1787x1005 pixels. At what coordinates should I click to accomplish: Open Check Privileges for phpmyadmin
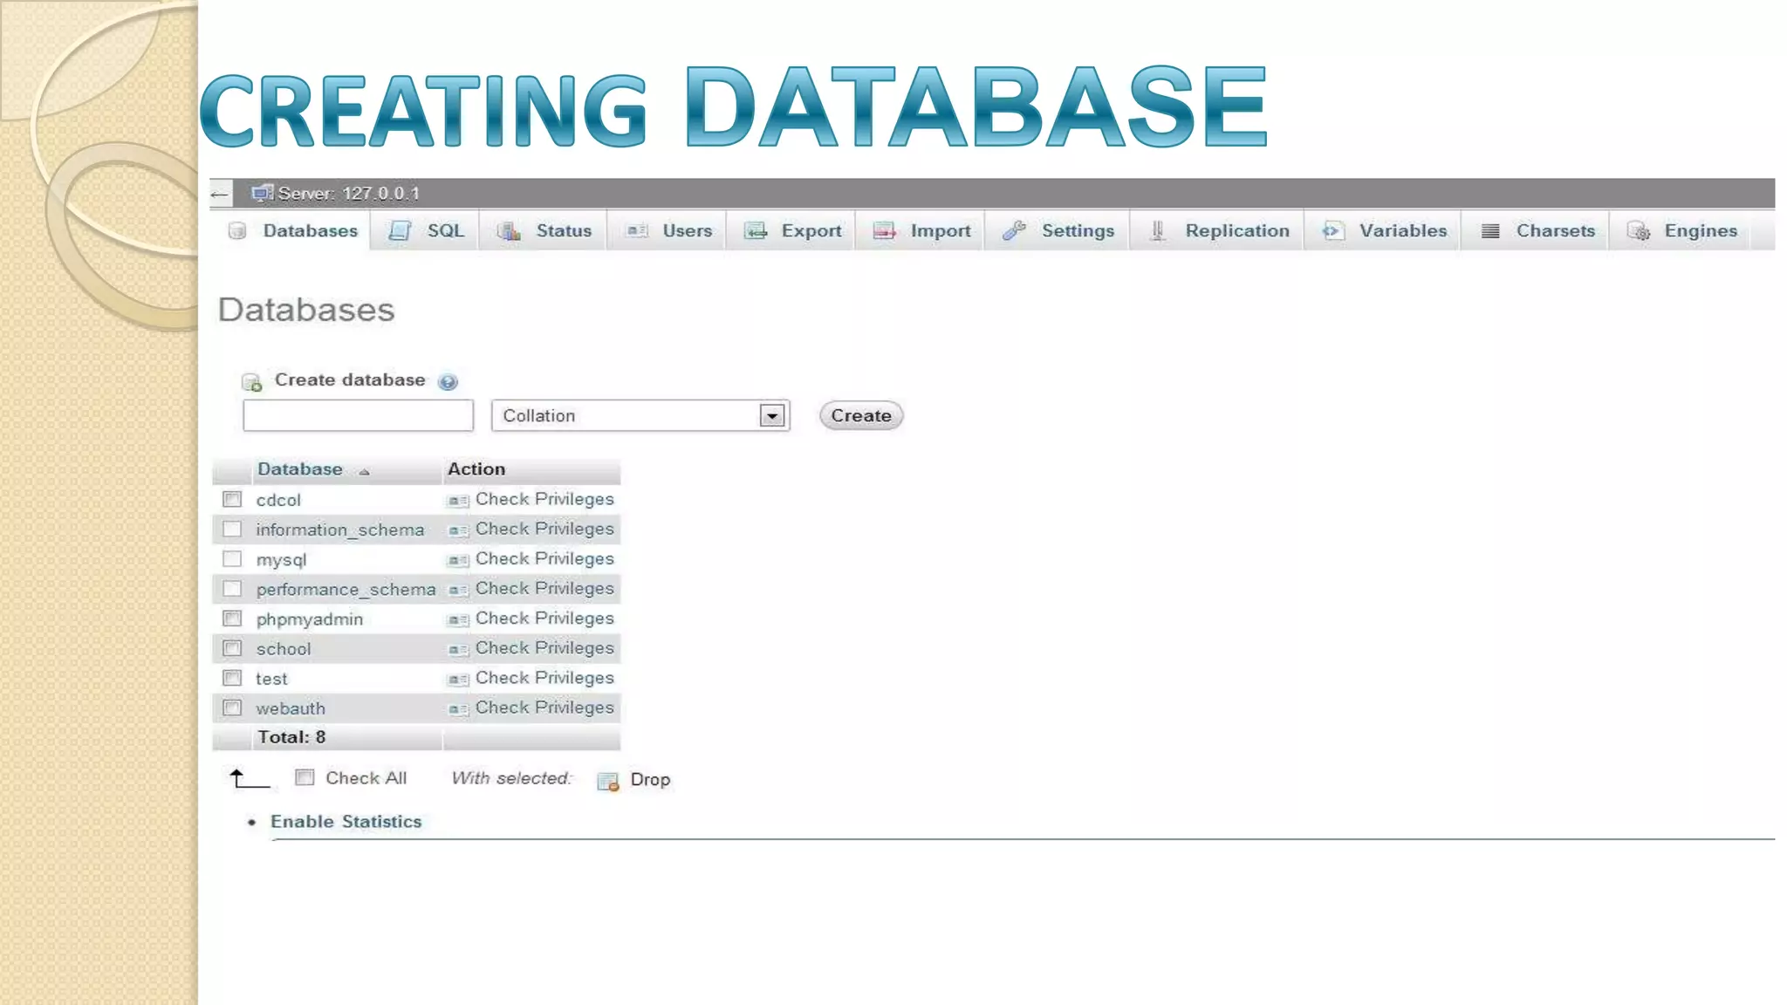coord(544,619)
